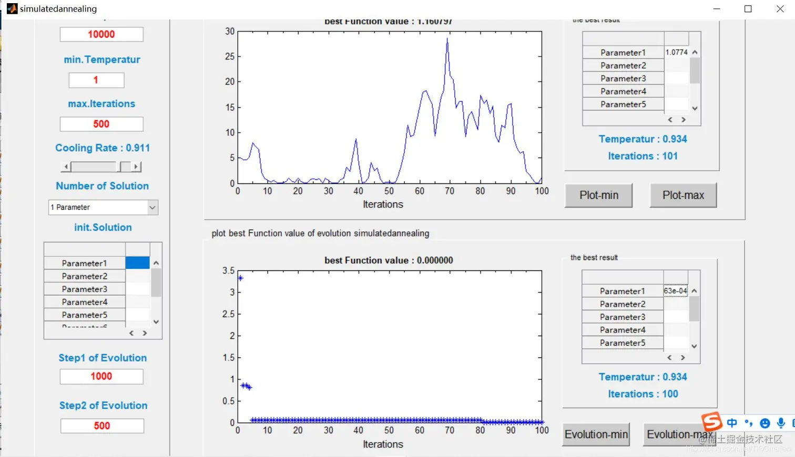
Task: Click the min.Temperatur input field
Action: pyautogui.click(x=96, y=80)
